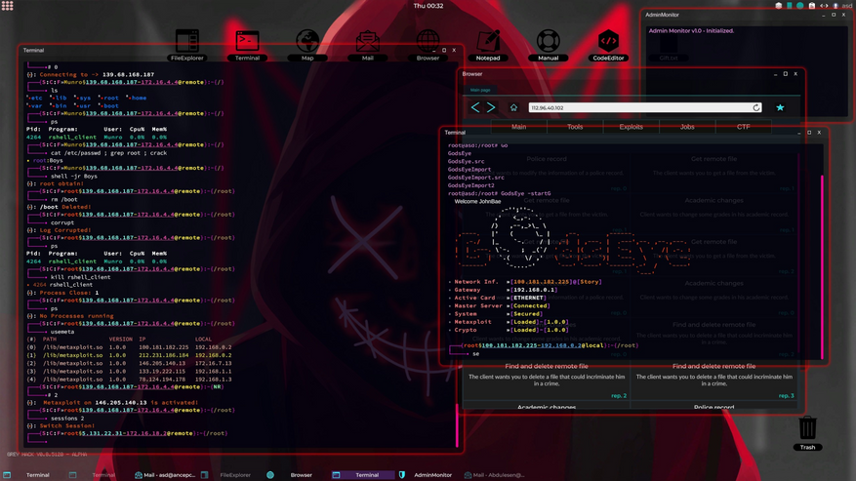Image resolution: width=856 pixels, height=481 pixels.
Task: Click 'Welcome JohnBae' text in Terminal
Action: click(x=477, y=201)
